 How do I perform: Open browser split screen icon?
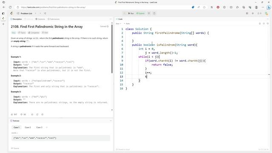[231, 7]
